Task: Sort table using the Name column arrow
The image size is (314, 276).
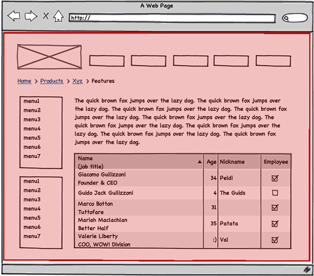Action: click(200, 162)
